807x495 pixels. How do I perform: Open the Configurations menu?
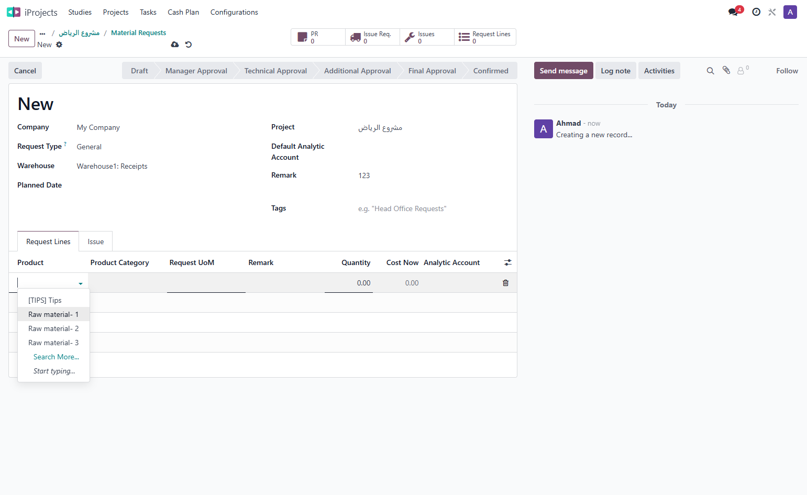pos(234,12)
